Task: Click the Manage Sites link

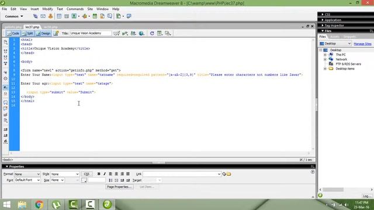Action: (x=362, y=44)
